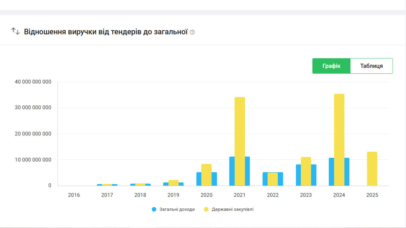Select the yellow bar for 2021
The height and width of the screenshot is (228, 406).
click(x=240, y=141)
